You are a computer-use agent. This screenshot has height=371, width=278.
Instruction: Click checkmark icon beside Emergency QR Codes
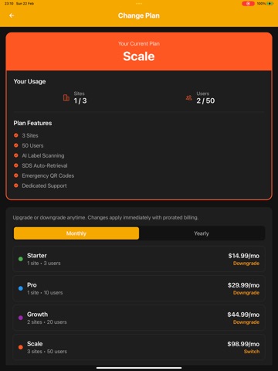point(16,175)
